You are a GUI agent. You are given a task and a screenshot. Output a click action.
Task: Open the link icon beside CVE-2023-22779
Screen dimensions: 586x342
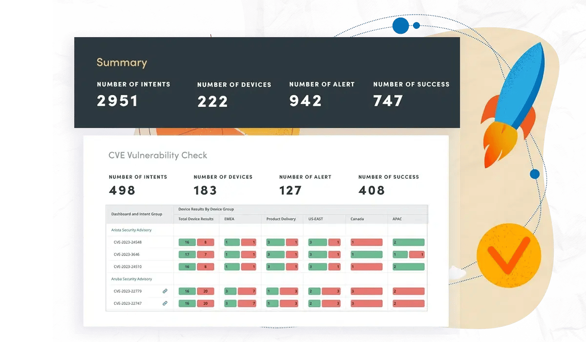pyautogui.click(x=165, y=291)
